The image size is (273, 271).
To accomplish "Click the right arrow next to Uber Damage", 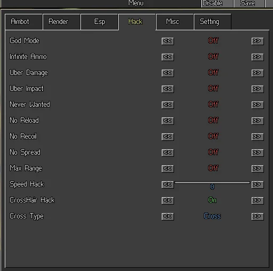I will pyautogui.click(x=258, y=73).
